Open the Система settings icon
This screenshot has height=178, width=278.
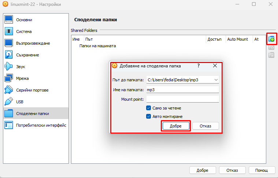9,31
